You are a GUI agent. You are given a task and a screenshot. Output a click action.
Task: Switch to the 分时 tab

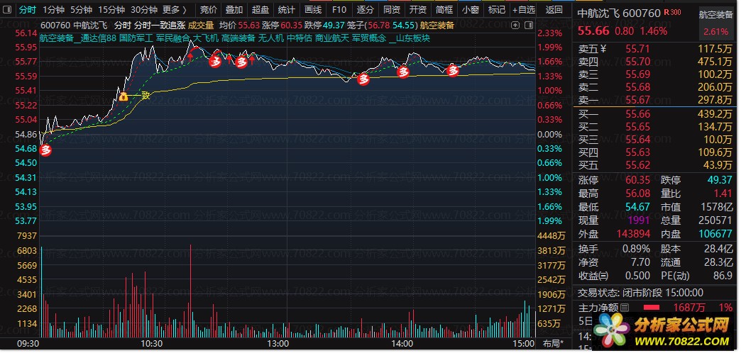tap(27, 9)
